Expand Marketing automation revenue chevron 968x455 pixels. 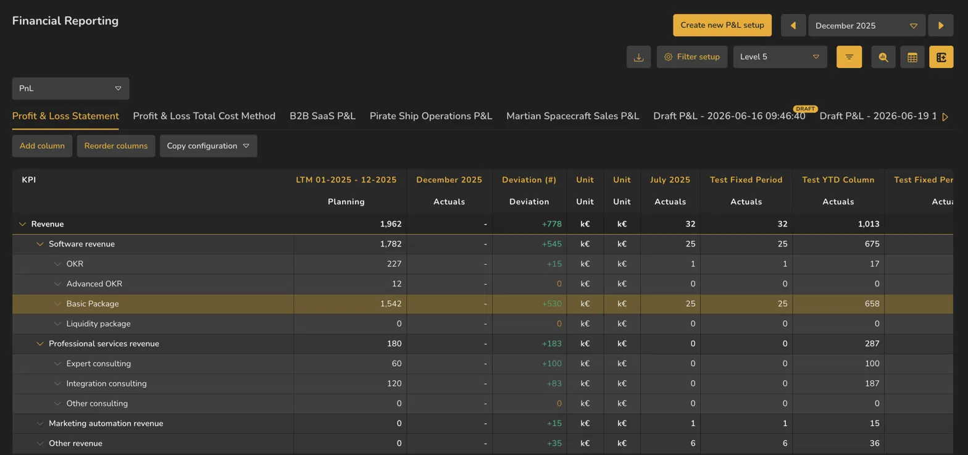40,424
